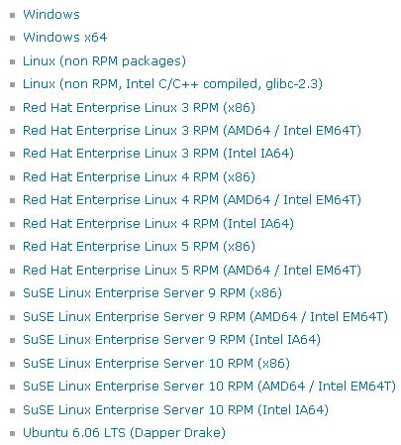Open SuSE Enterprise Server 9 AMD64 link
This screenshot has width=401, height=445.
(x=205, y=317)
